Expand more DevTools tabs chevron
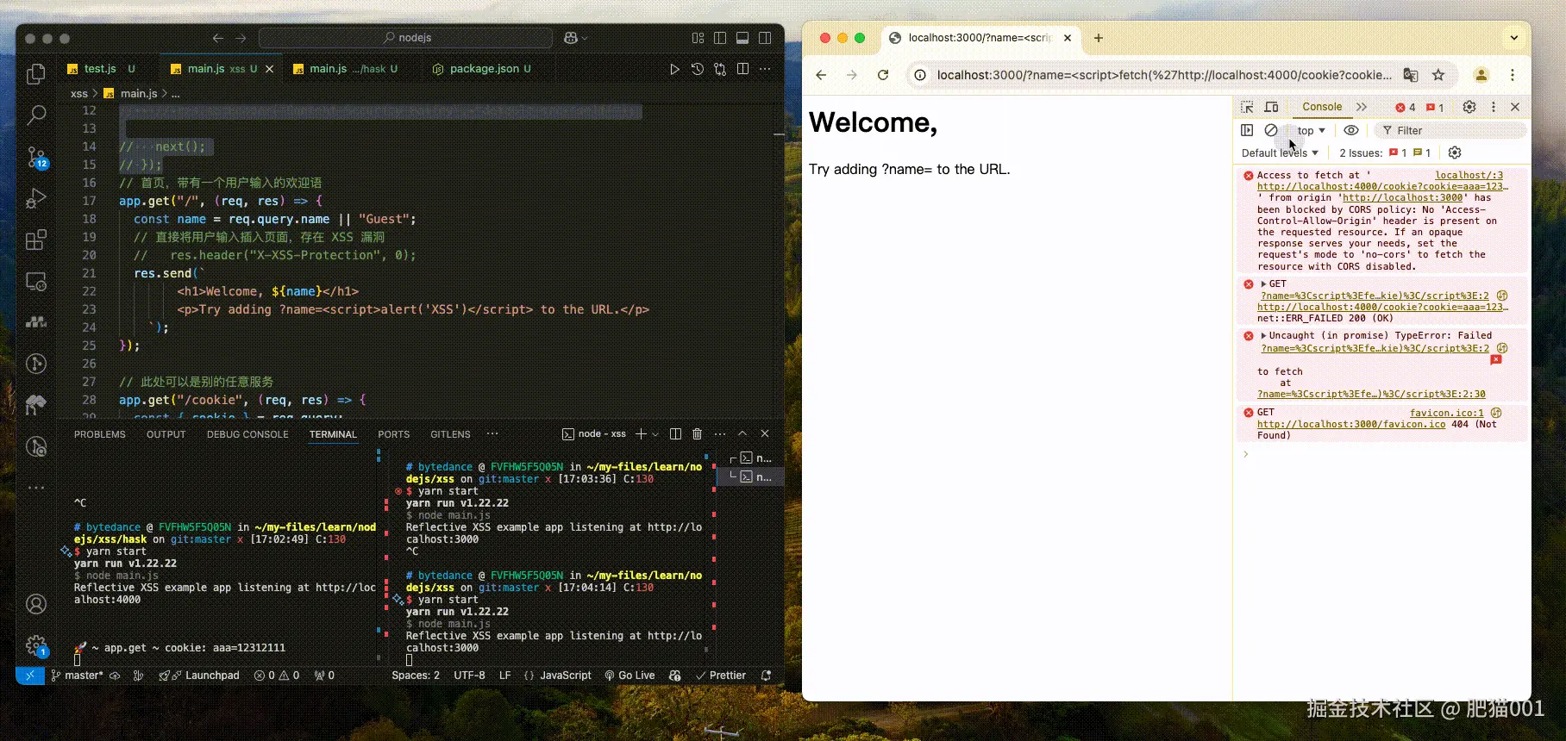 [1362, 107]
